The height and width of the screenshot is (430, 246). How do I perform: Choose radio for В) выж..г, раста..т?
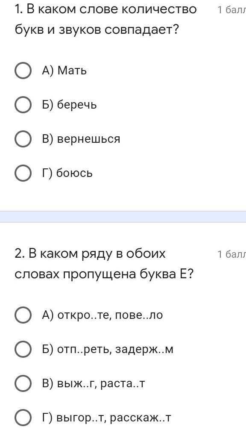[23, 383]
